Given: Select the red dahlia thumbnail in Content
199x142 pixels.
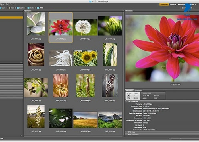Looking at the screenshot, I should (61, 27).
